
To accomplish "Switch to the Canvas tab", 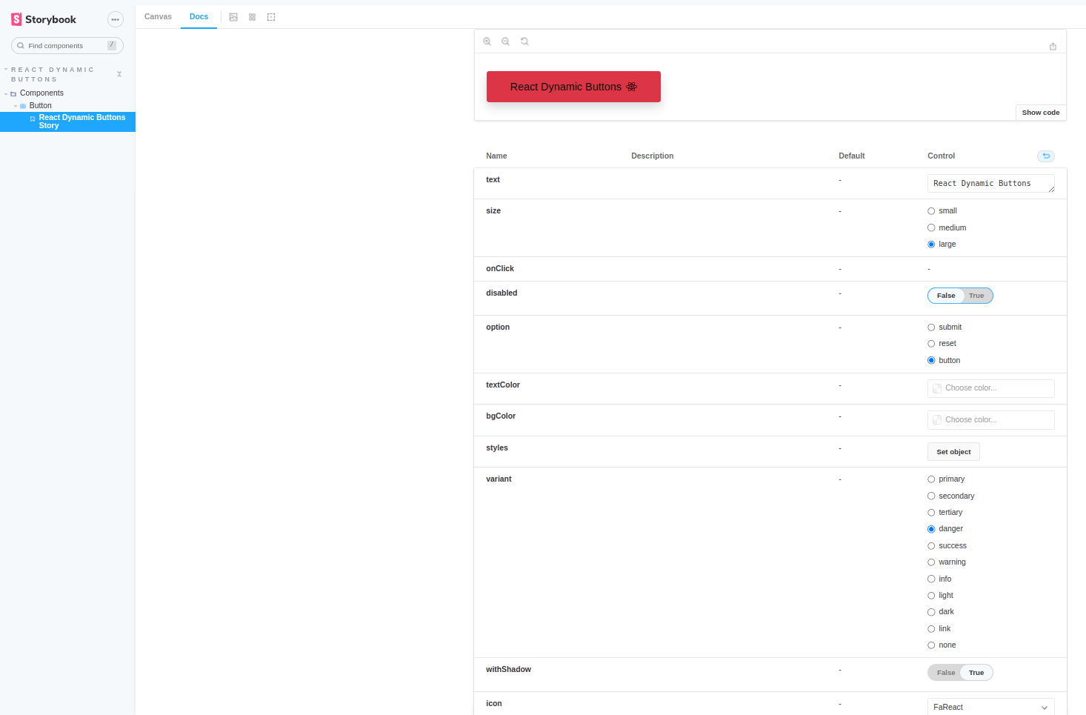I will pos(158,16).
